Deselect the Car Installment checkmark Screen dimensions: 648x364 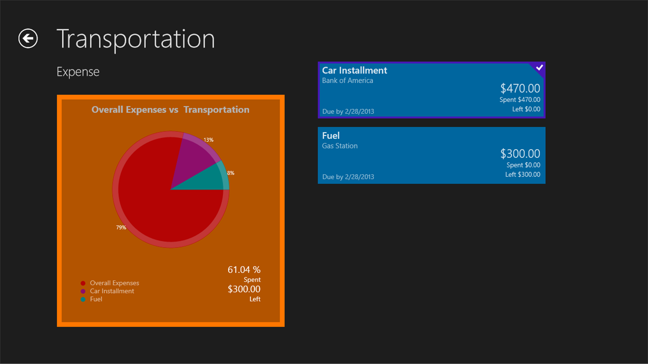(539, 68)
